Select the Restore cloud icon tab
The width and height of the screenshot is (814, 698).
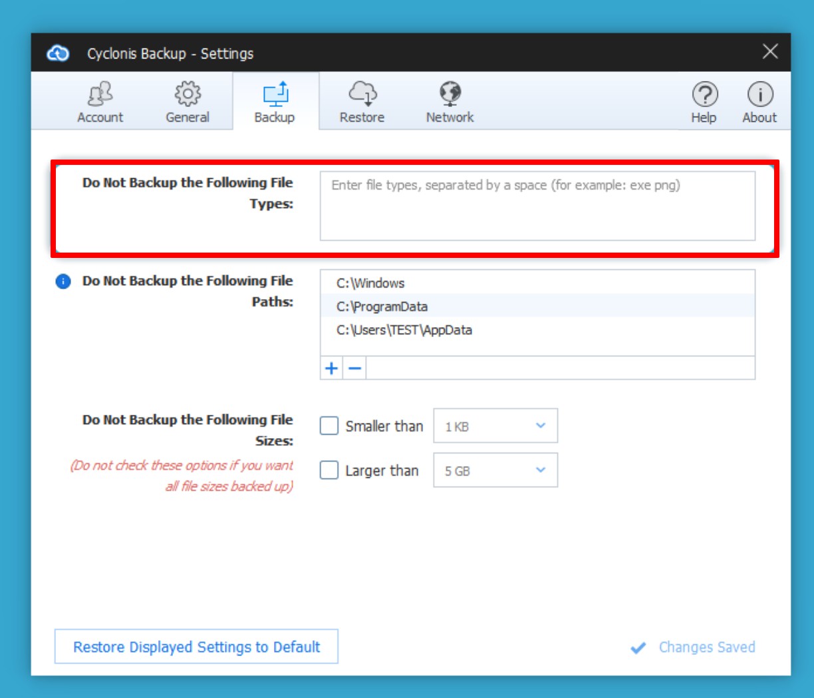(362, 94)
